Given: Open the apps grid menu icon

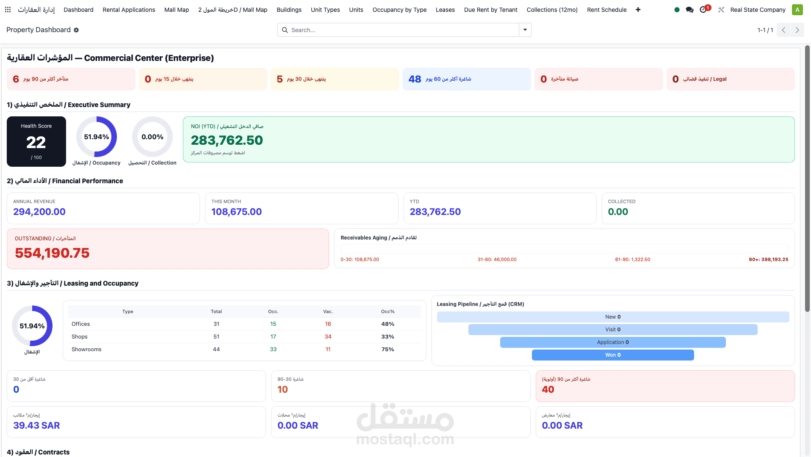Looking at the screenshot, I should tap(8, 9).
